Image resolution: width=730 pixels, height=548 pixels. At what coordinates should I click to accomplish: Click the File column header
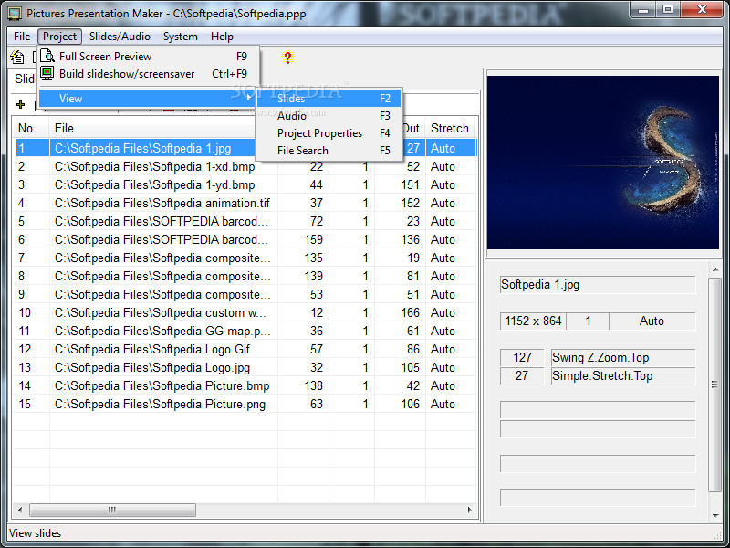tap(153, 128)
